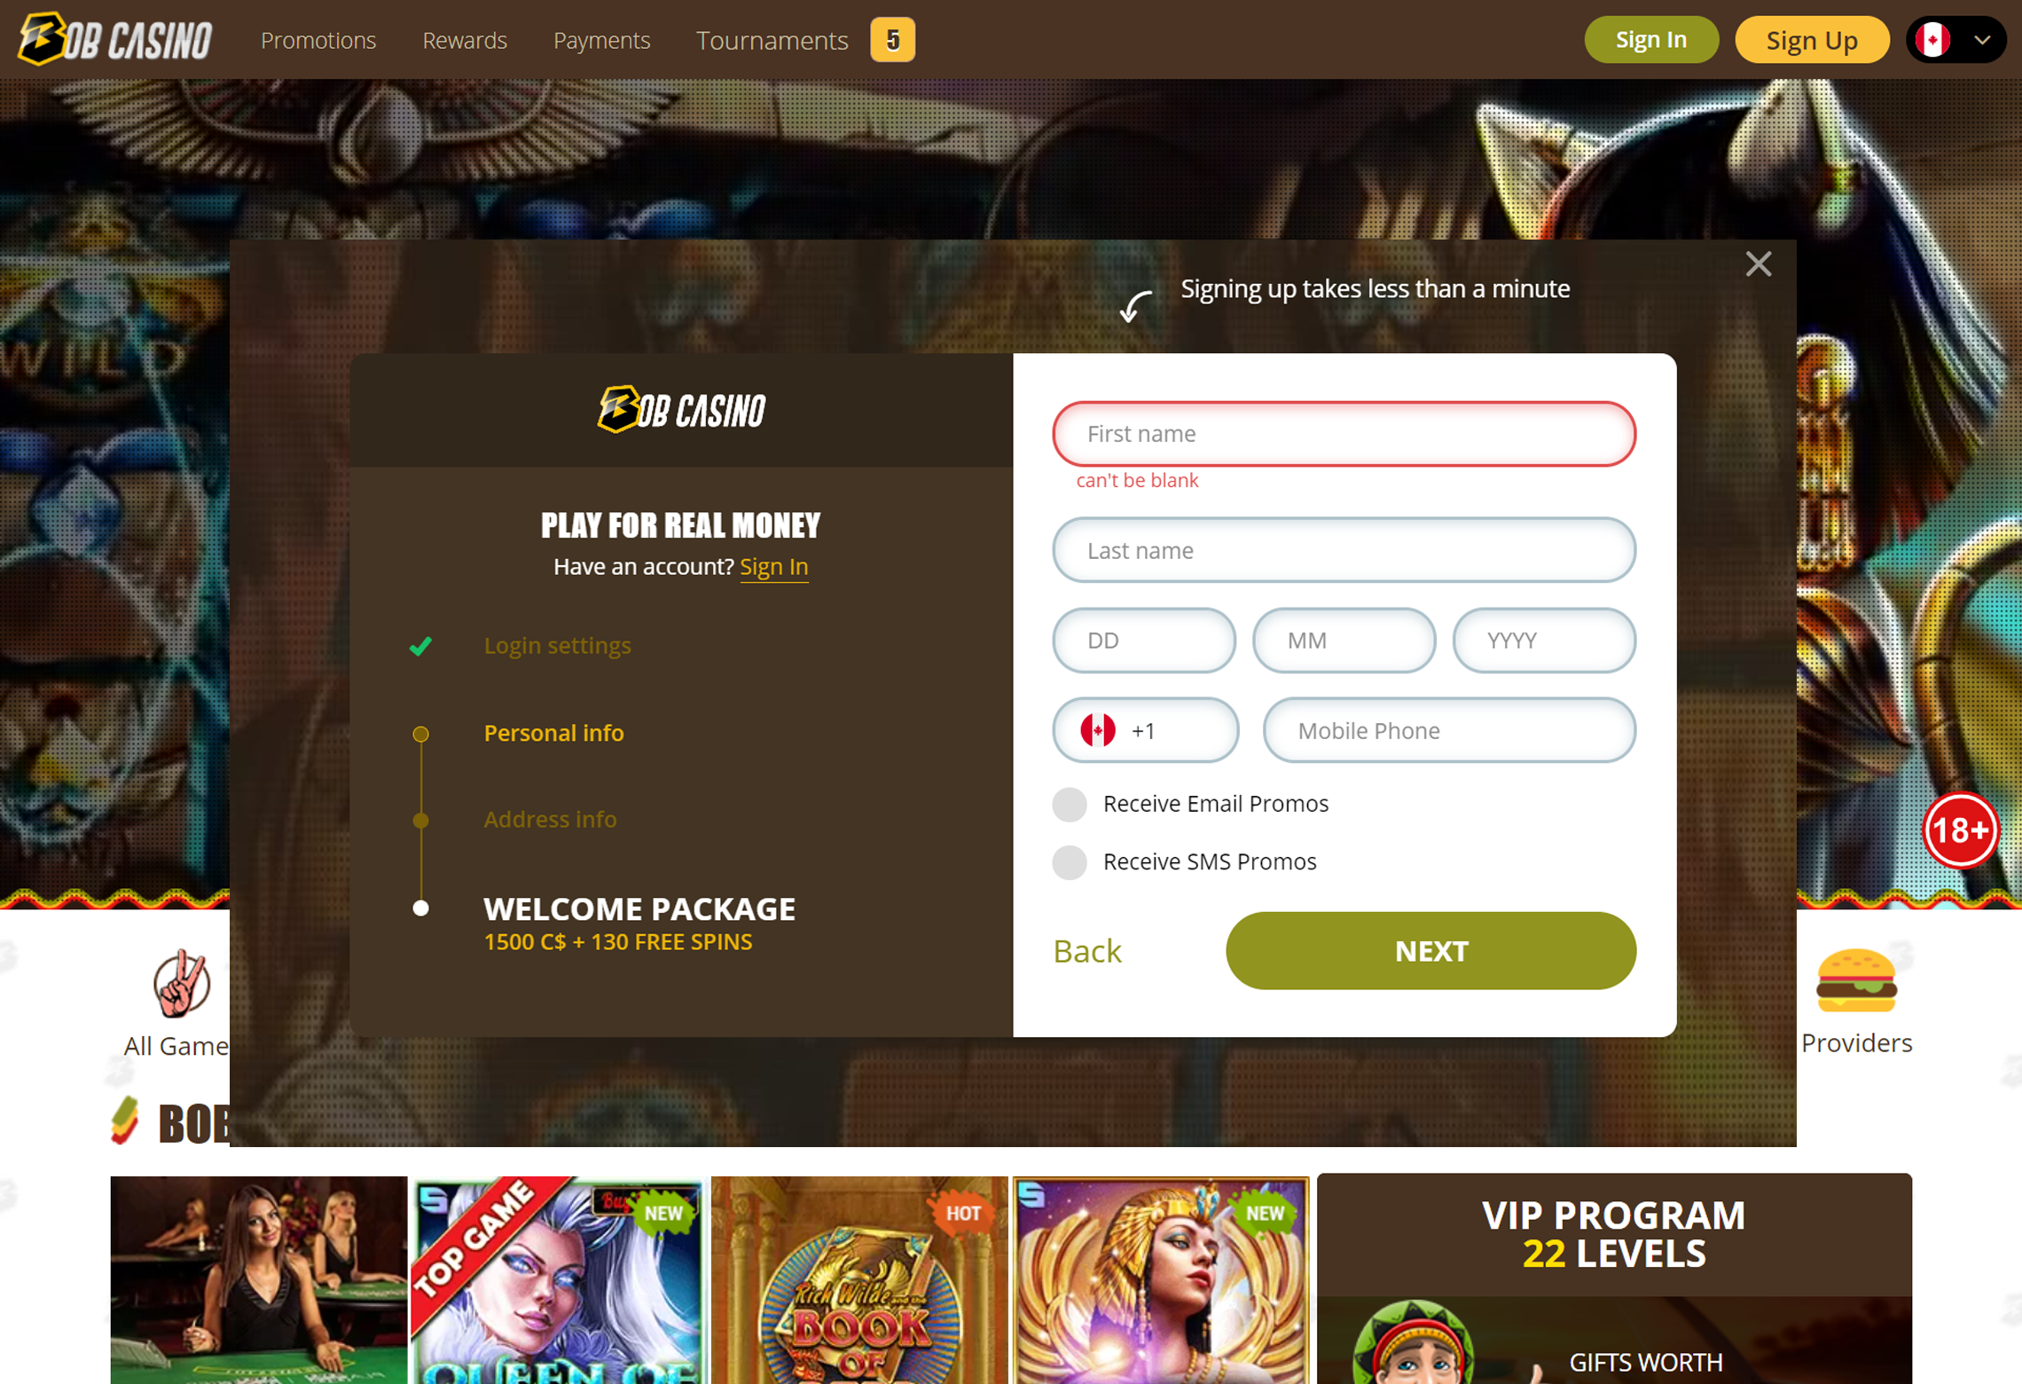Open All Games hand icon
Viewport: 2022px width, 1384px height.
pos(182,983)
